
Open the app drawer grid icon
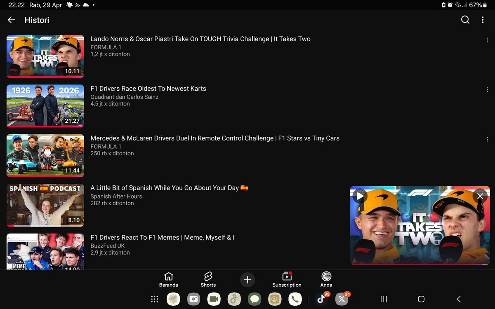[155, 299]
